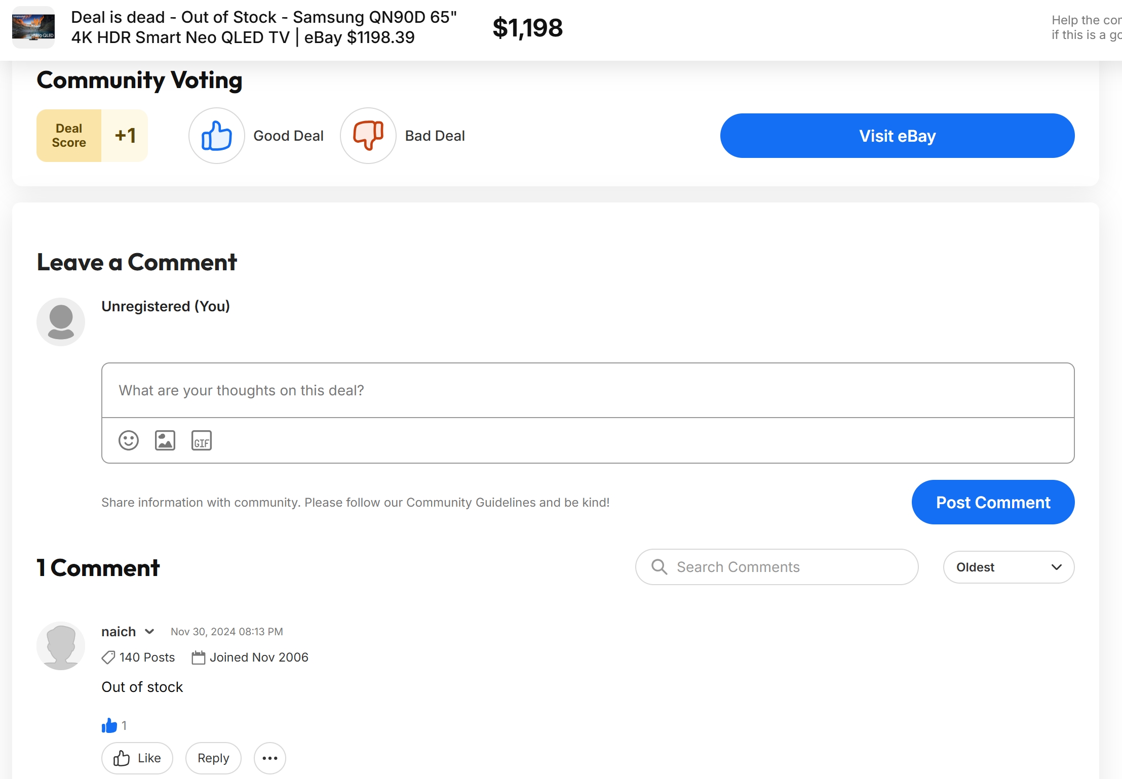Focus the comment thoughts text box

pos(588,390)
